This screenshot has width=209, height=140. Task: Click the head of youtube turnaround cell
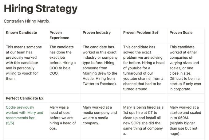click(x=144, y=68)
